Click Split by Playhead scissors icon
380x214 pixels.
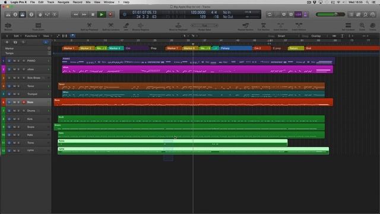pyautogui.click(x=89, y=26)
